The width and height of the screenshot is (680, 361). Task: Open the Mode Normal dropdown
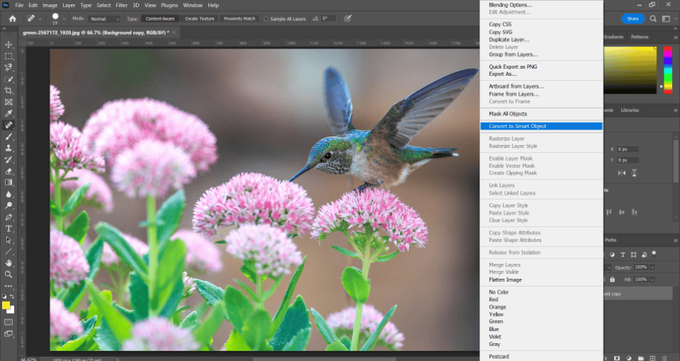click(105, 19)
